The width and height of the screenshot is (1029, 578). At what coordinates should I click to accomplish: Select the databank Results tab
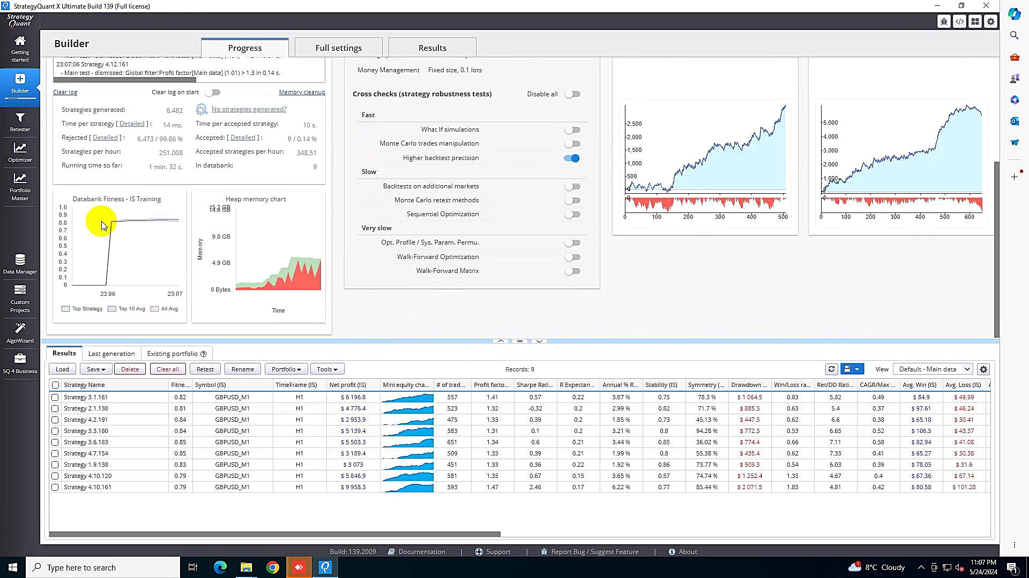coord(64,353)
